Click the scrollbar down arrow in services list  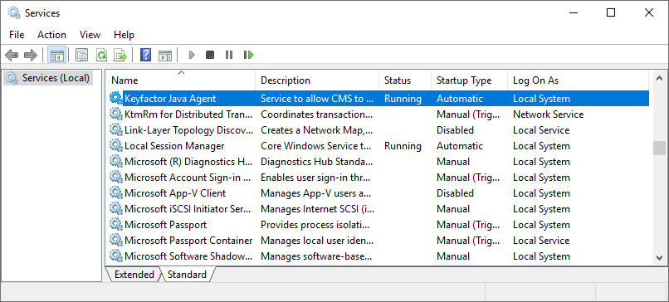click(659, 258)
